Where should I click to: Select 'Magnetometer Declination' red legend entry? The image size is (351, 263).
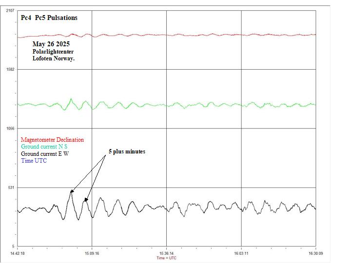52,140
